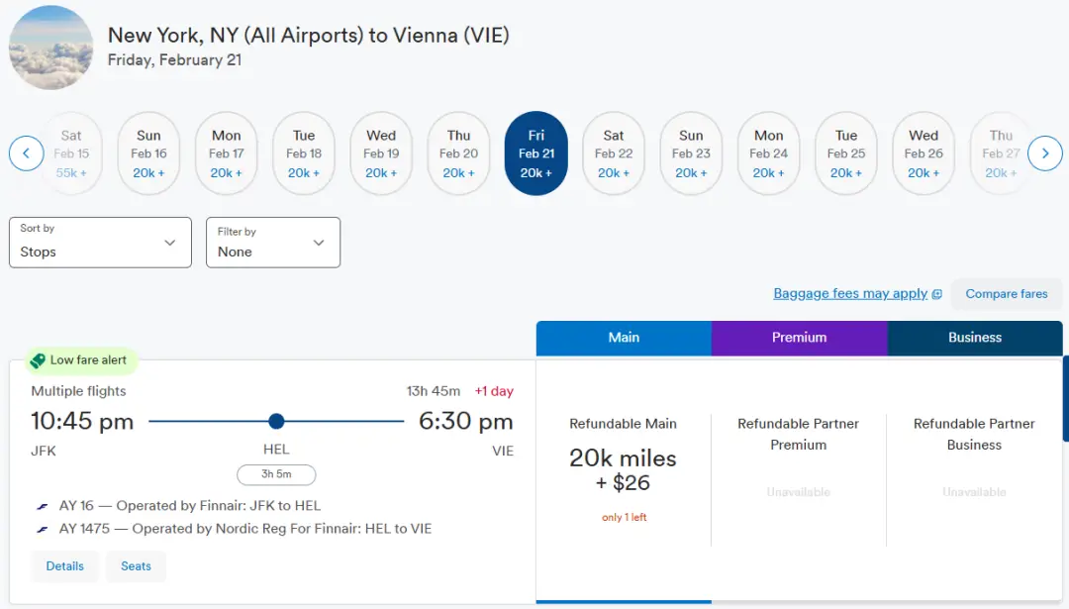Open flight Details button
1069x609 pixels.
[65, 566]
